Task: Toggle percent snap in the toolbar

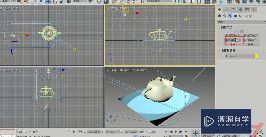Action: pyautogui.click(x=128, y=2)
